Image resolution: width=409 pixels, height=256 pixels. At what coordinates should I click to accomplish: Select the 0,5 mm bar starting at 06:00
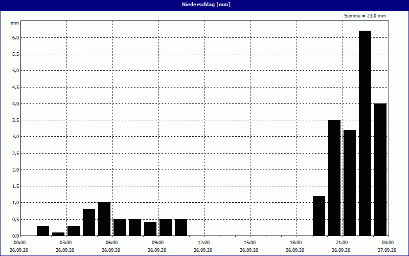120,227
